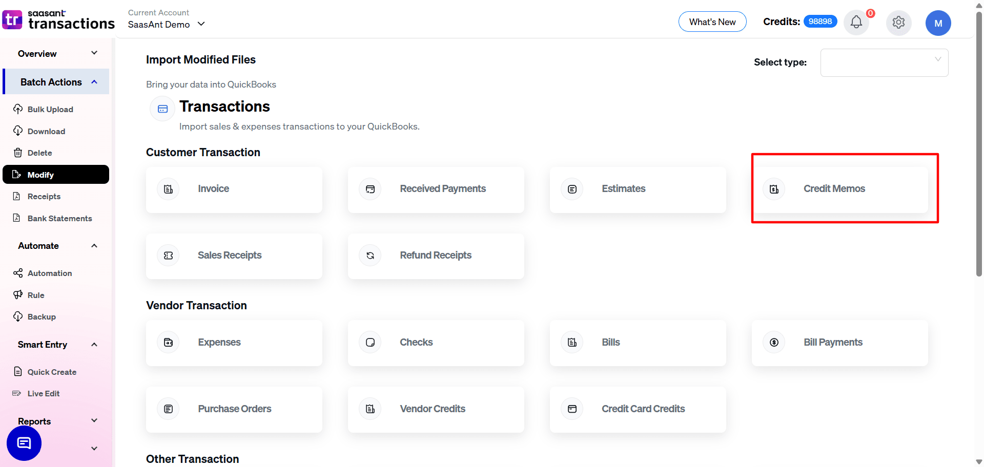984x467 pixels.
Task: Click the Bulk Upload icon in sidebar
Action: click(x=18, y=109)
